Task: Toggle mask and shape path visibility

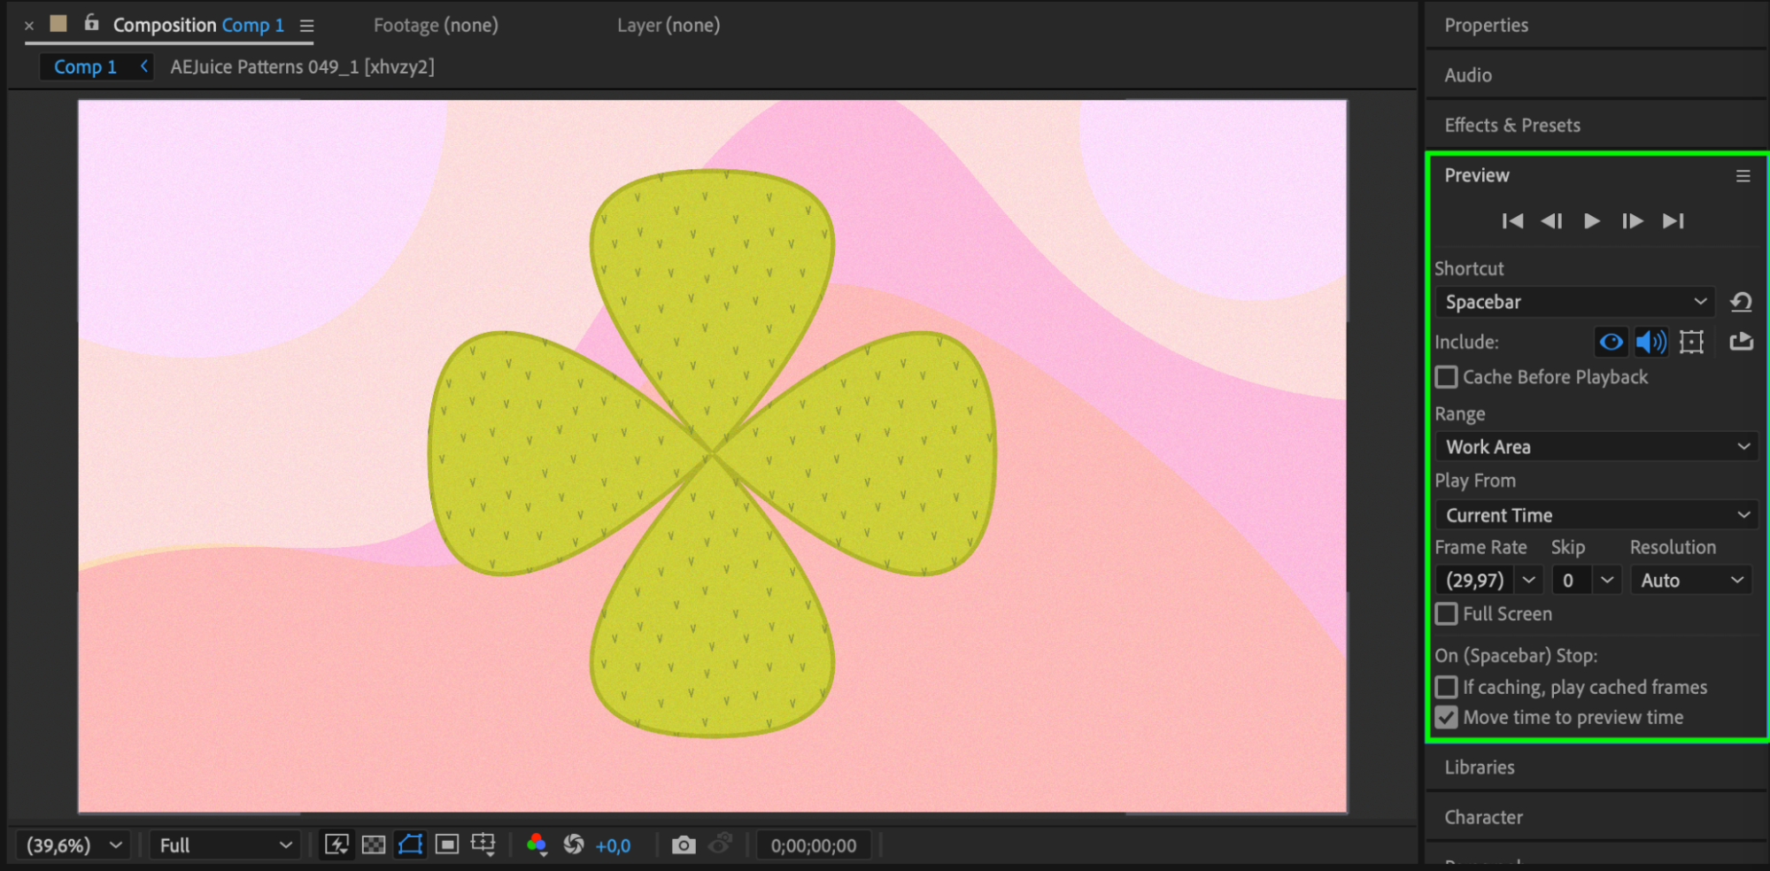Action: coord(411,845)
